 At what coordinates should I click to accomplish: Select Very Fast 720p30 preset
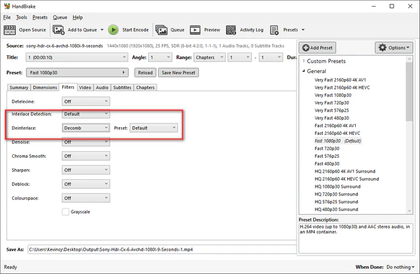(x=332, y=103)
